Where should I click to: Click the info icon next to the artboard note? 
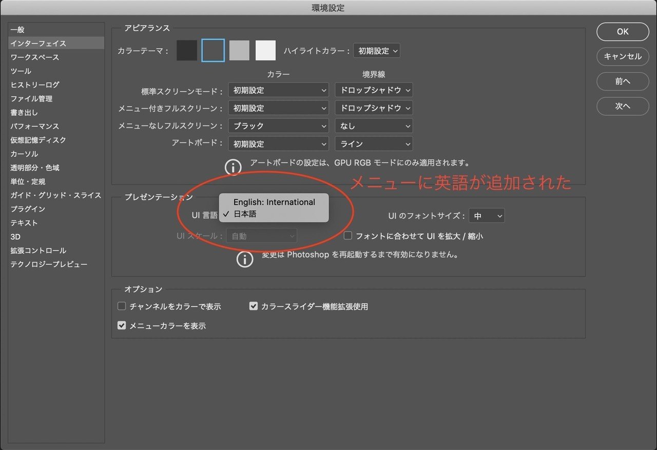pos(233,167)
